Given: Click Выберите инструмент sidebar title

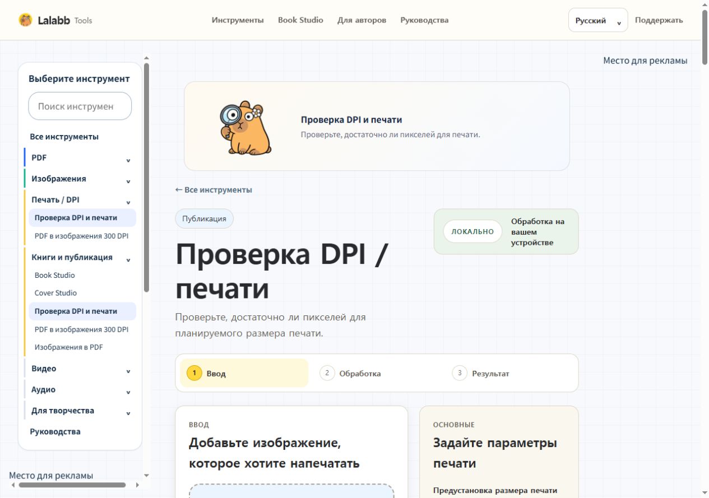Looking at the screenshot, I should [x=79, y=79].
